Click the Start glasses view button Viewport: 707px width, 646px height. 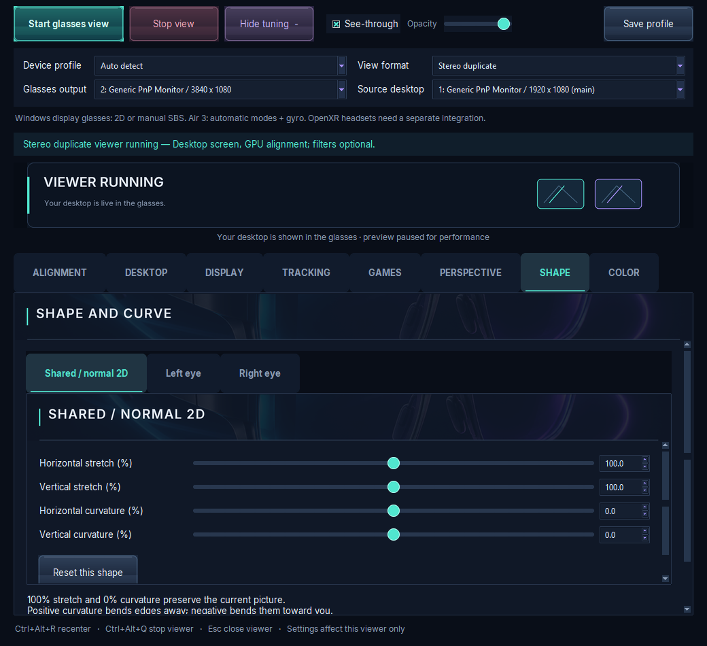(x=69, y=24)
